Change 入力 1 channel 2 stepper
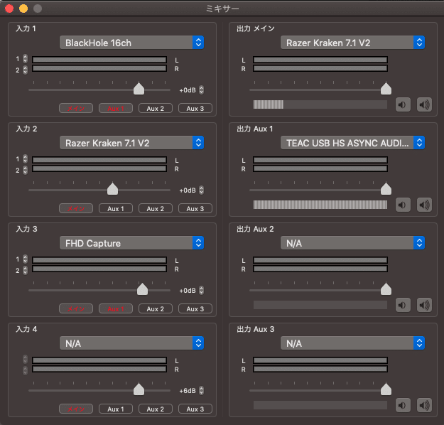 point(25,70)
